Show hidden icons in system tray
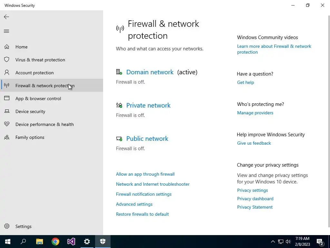This screenshot has width=330, height=248. [273, 242]
